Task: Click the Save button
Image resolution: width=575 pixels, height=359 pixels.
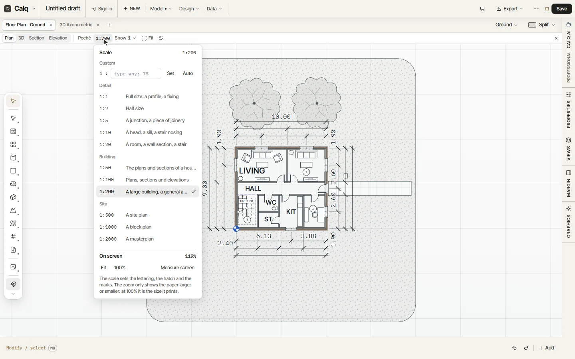Action: click(x=562, y=9)
